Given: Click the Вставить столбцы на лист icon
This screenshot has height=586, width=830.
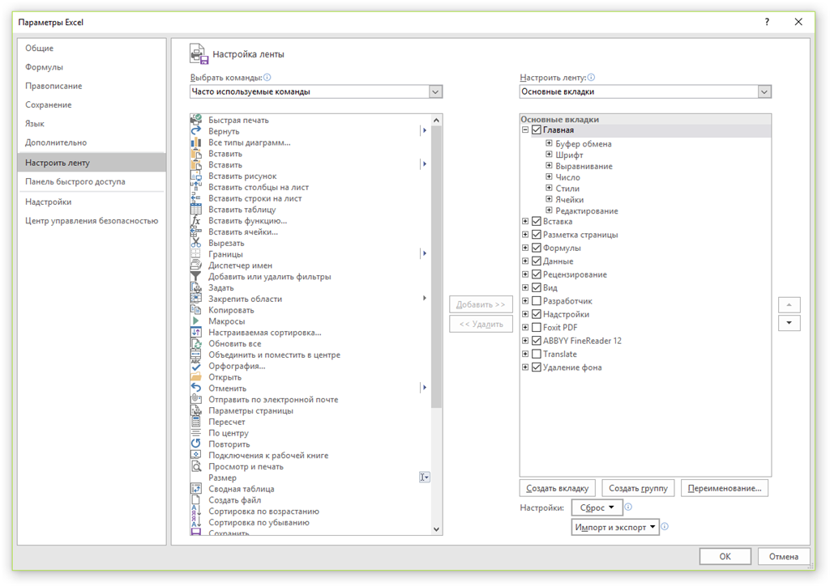Looking at the screenshot, I should coord(196,187).
